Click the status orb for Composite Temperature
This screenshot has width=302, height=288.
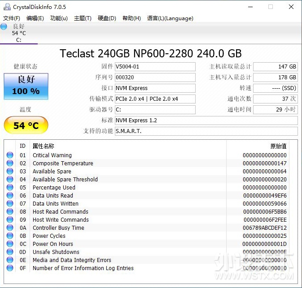[x=10, y=163]
